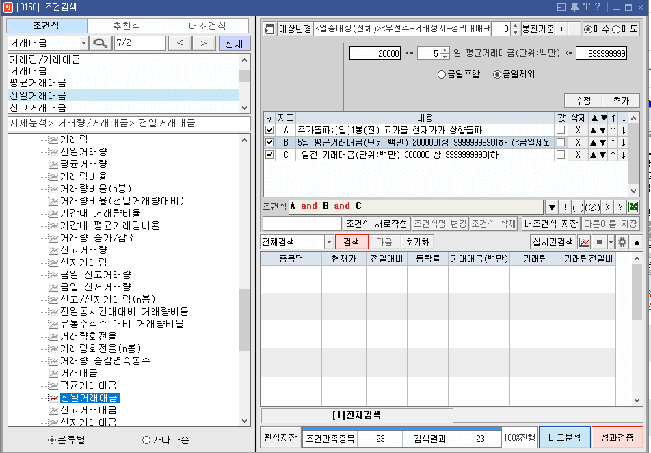Screen dimensions: 651x453
Task: Uncheck the checkbox for condition B
Action: (x=269, y=143)
